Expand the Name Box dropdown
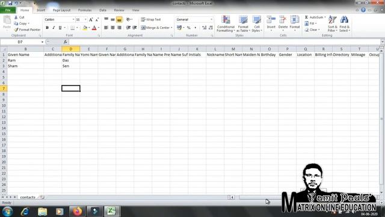Screen dimensions: 385x217 coord(42,42)
